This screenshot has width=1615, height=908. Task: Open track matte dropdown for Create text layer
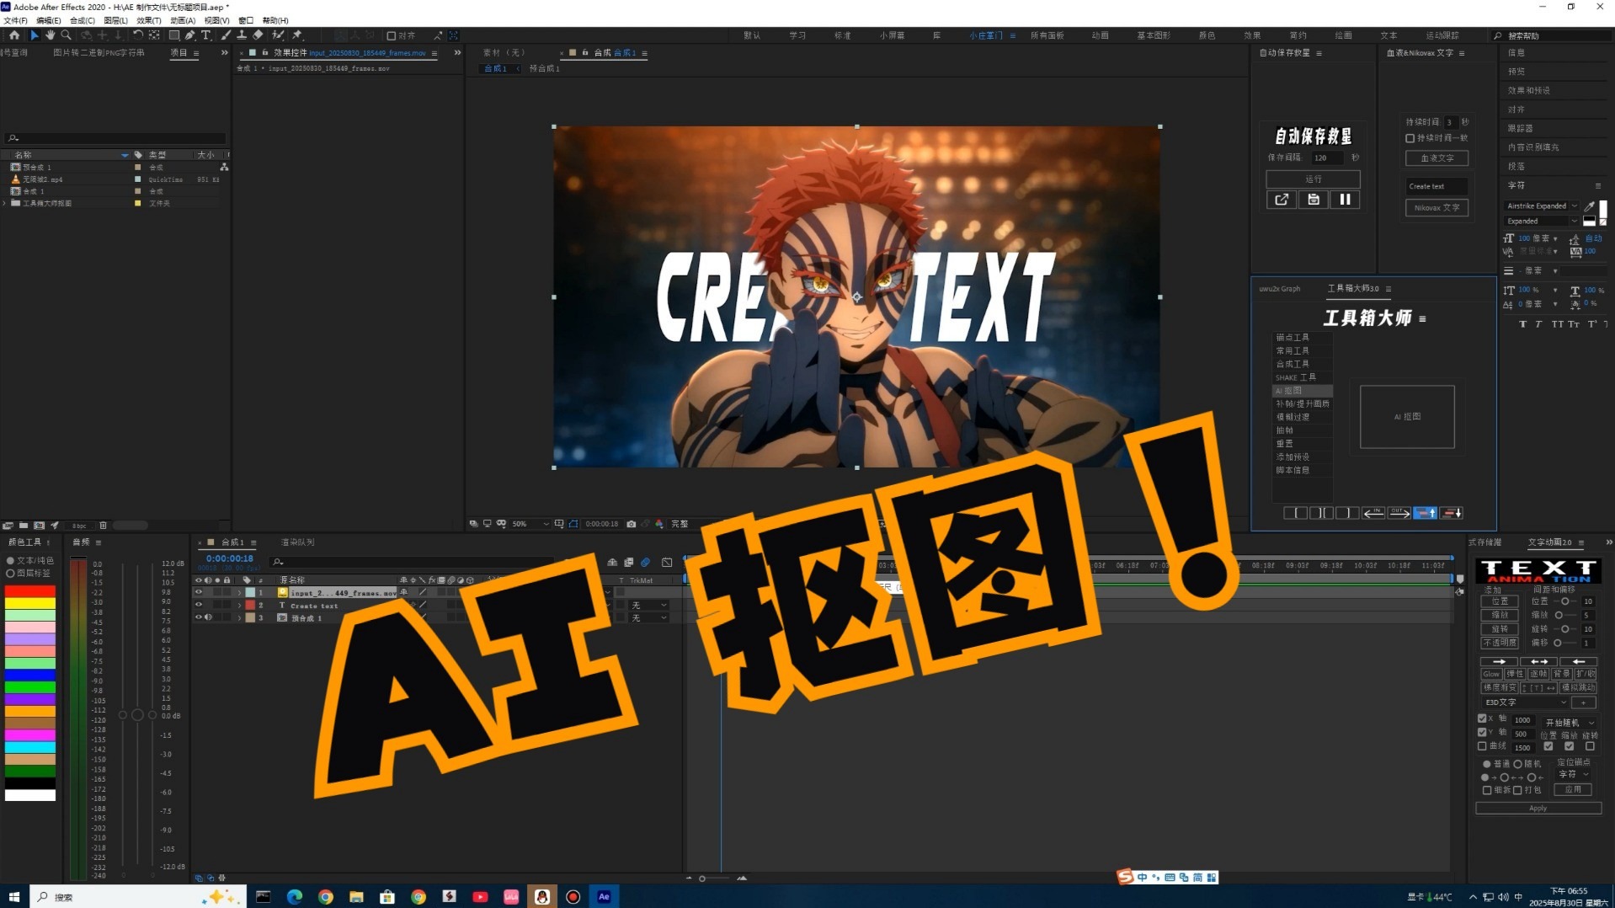(x=649, y=605)
